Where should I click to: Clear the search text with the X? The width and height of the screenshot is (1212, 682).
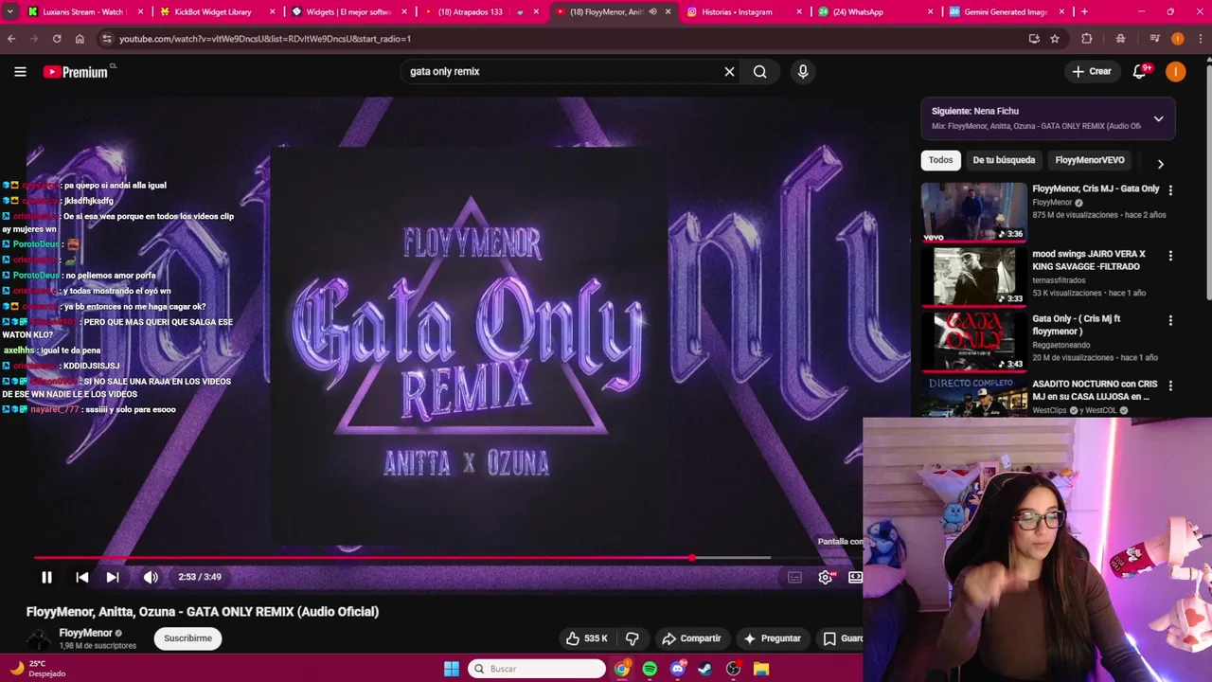[729, 71]
